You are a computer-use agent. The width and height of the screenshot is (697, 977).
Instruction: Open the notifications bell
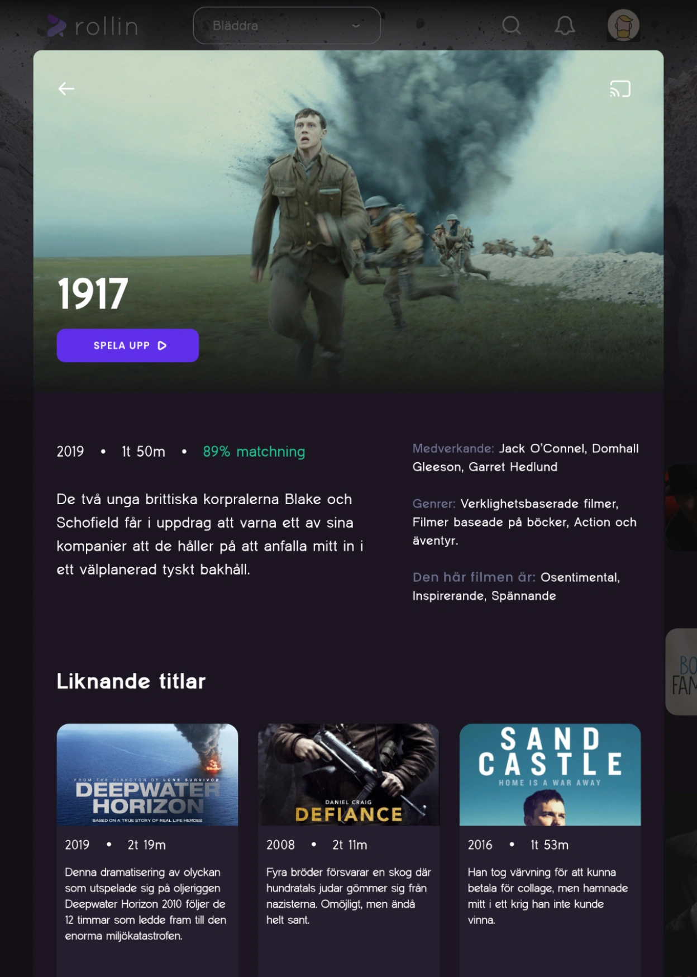565,25
